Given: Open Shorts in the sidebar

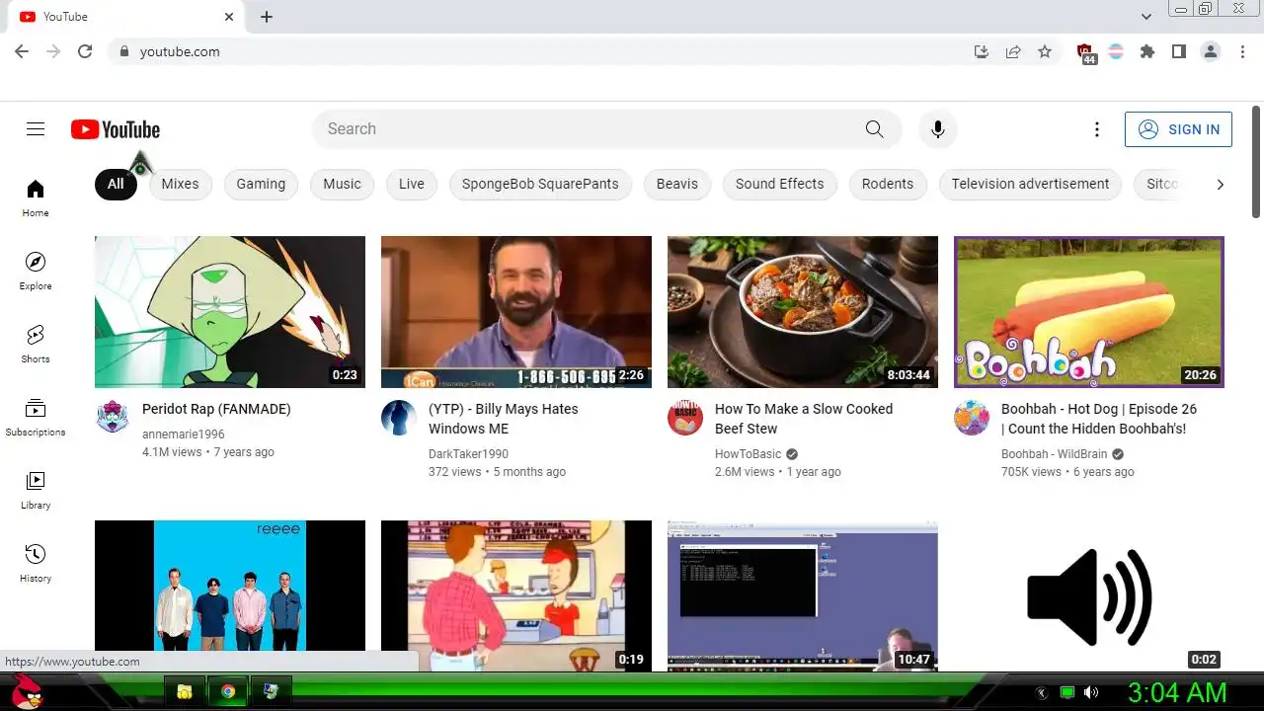Looking at the screenshot, I should pos(36,344).
